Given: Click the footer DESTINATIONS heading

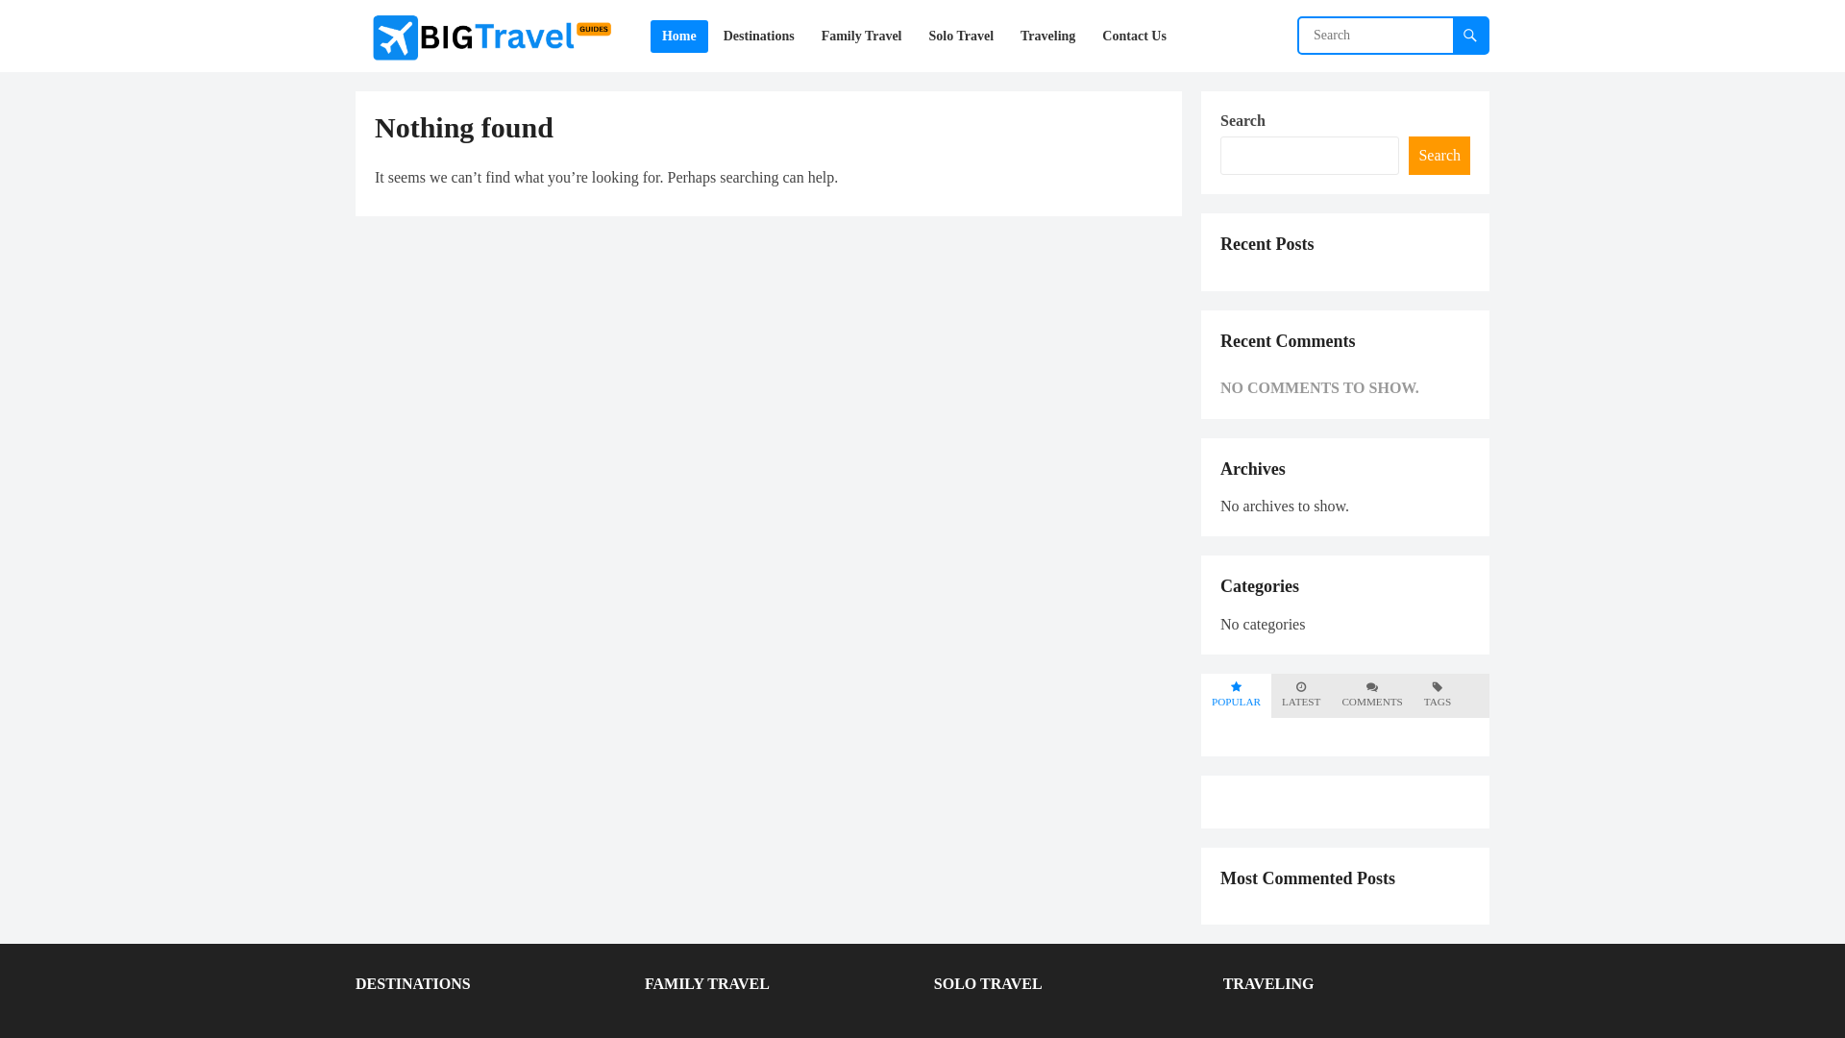Looking at the screenshot, I should [x=413, y=984].
